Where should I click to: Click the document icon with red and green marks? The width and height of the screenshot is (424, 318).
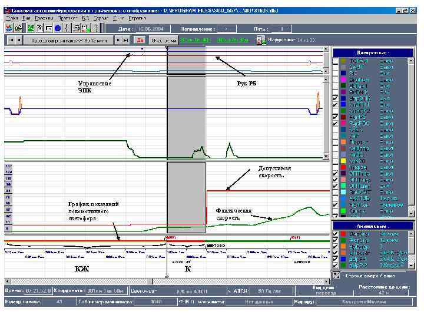[86, 28]
